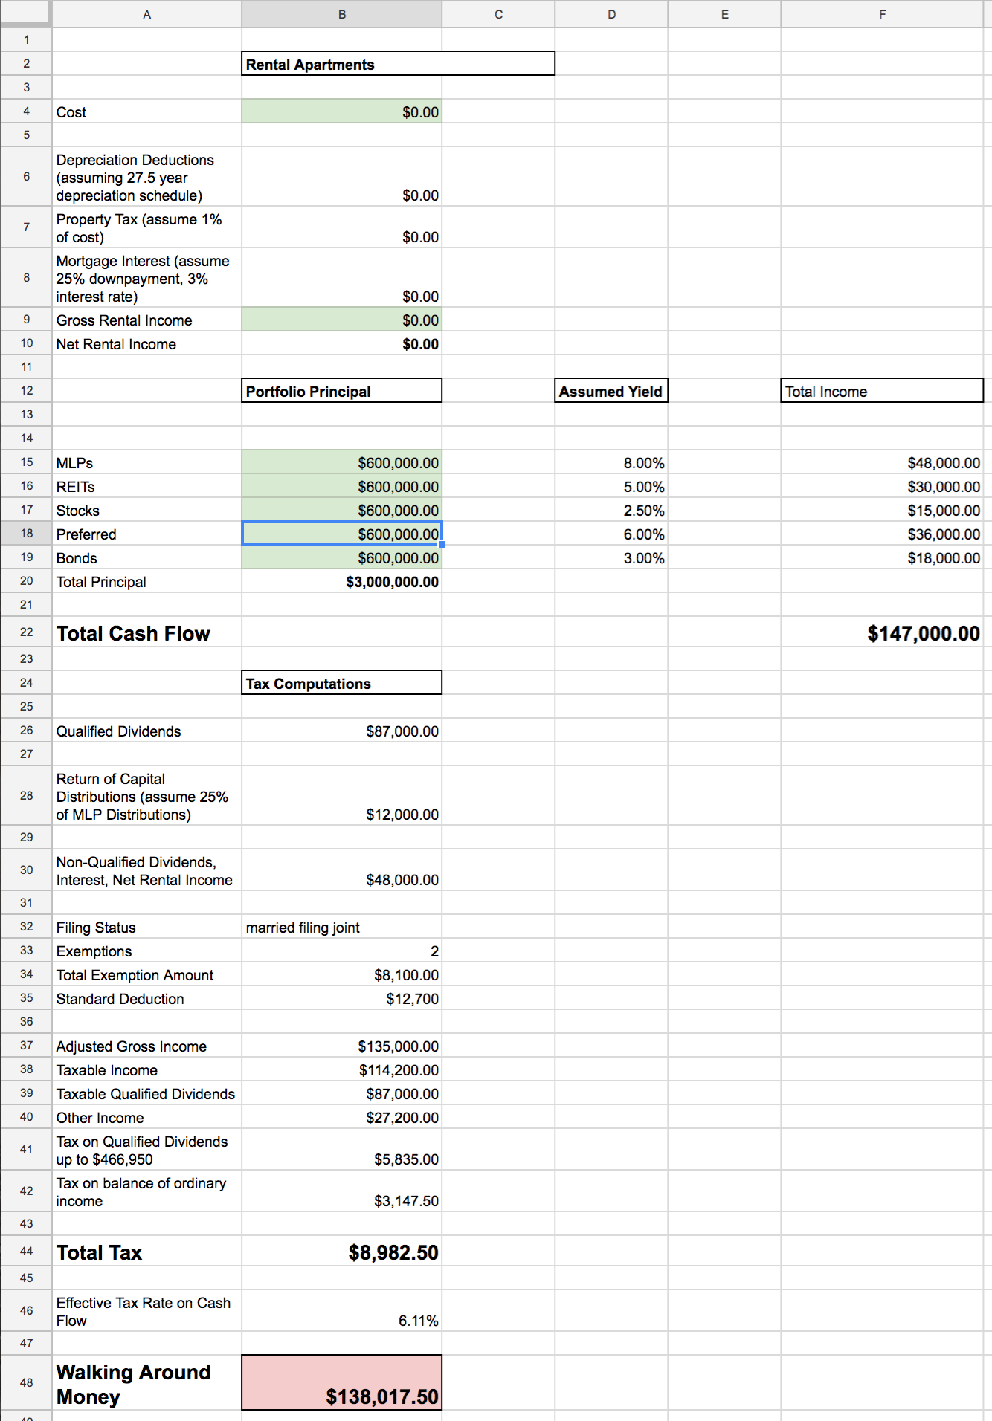Click Non-Qualified Dividends $48,000.00 value
The height and width of the screenshot is (1421, 992).
(x=342, y=870)
